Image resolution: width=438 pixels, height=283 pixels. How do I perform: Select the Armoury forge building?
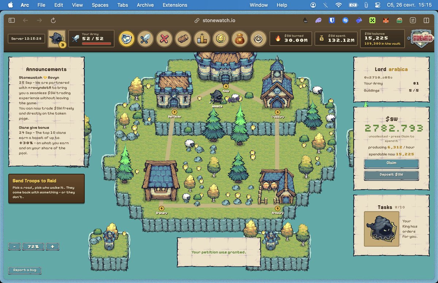(276, 186)
